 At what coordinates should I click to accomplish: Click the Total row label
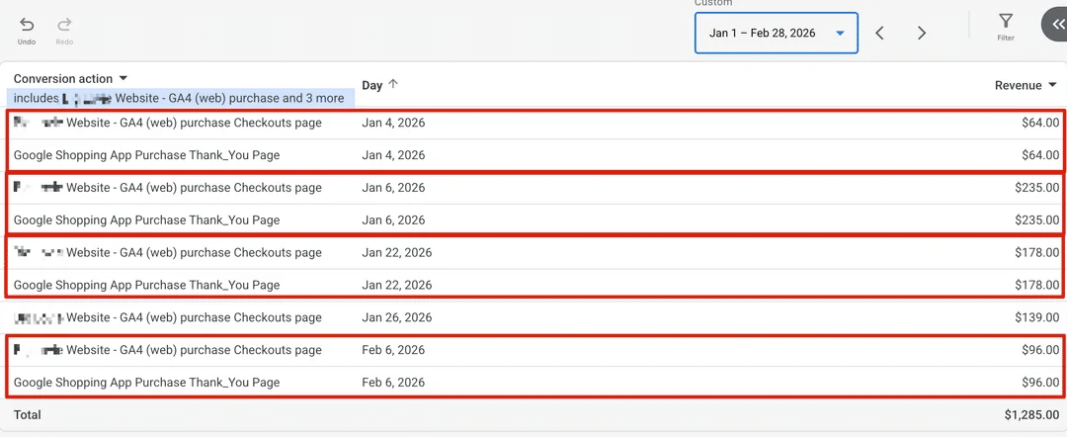tap(28, 414)
